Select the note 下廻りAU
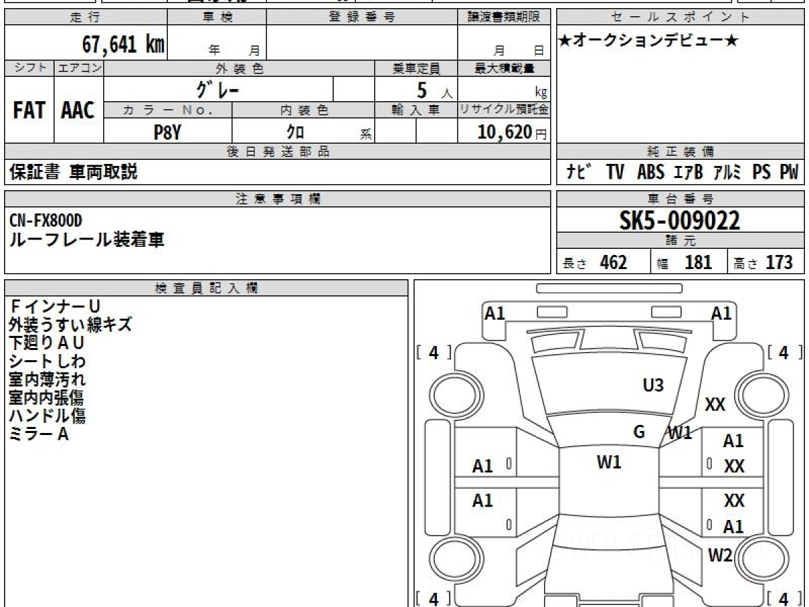809x607 pixels. click(47, 343)
